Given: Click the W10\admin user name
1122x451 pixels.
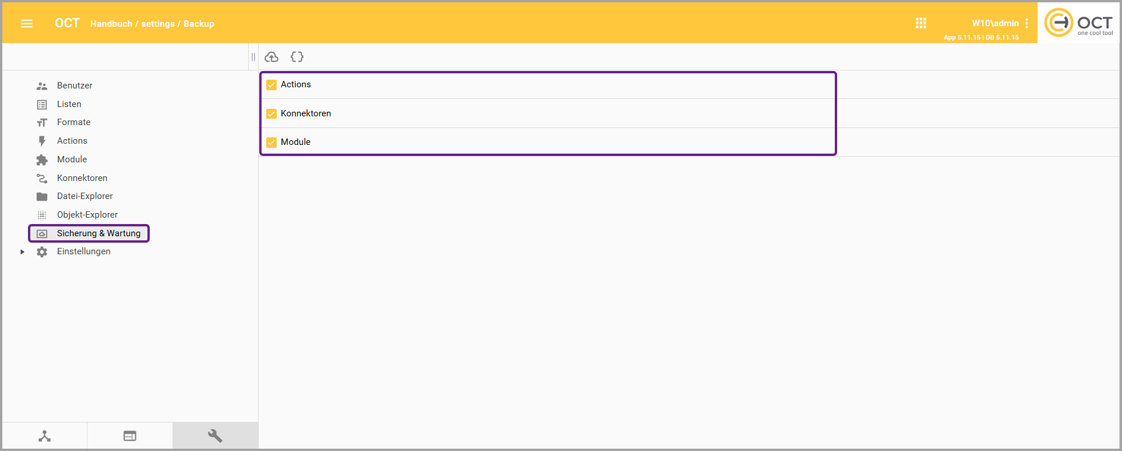Looking at the screenshot, I should [995, 23].
